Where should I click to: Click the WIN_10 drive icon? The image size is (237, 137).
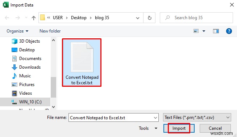point(14,102)
